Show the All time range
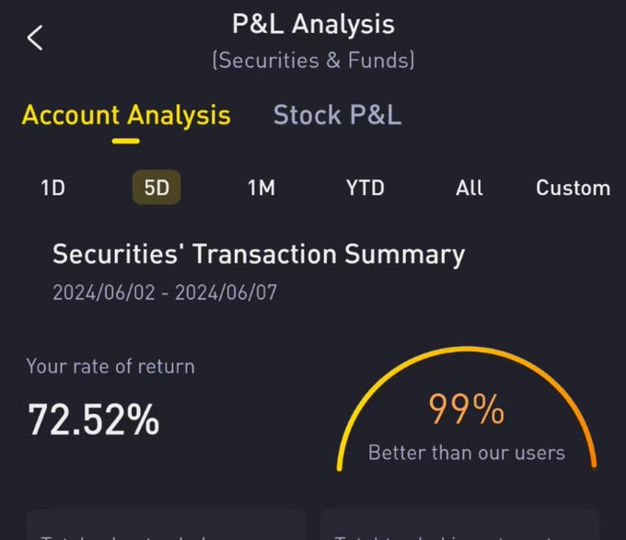 [x=469, y=189]
